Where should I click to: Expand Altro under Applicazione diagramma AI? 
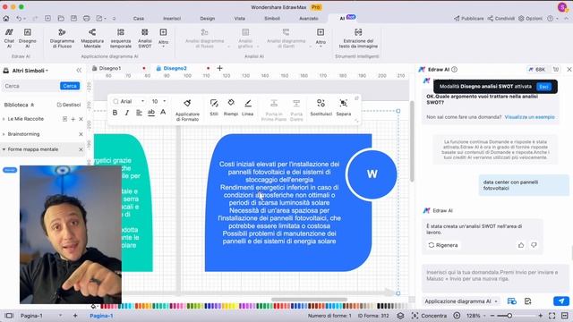[163, 38]
